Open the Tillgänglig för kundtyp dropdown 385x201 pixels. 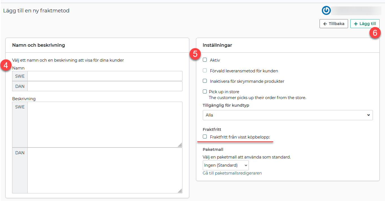[x=287, y=115]
